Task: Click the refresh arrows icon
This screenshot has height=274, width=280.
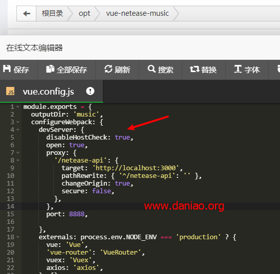Action: (x=108, y=69)
